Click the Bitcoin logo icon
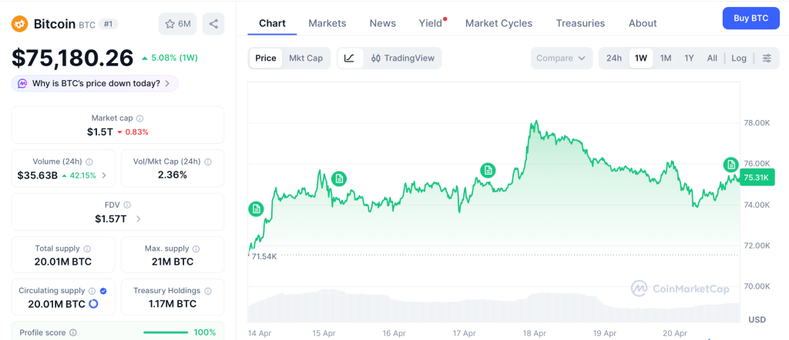The width and height of the screenshot is (789, 340). coord(20,24)
